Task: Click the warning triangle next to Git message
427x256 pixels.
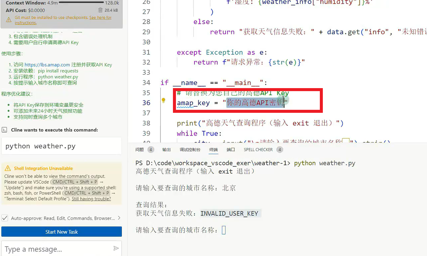Action: click(9, 20)
